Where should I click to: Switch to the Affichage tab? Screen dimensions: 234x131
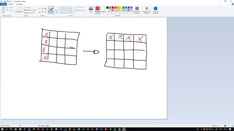coord(19,4)
